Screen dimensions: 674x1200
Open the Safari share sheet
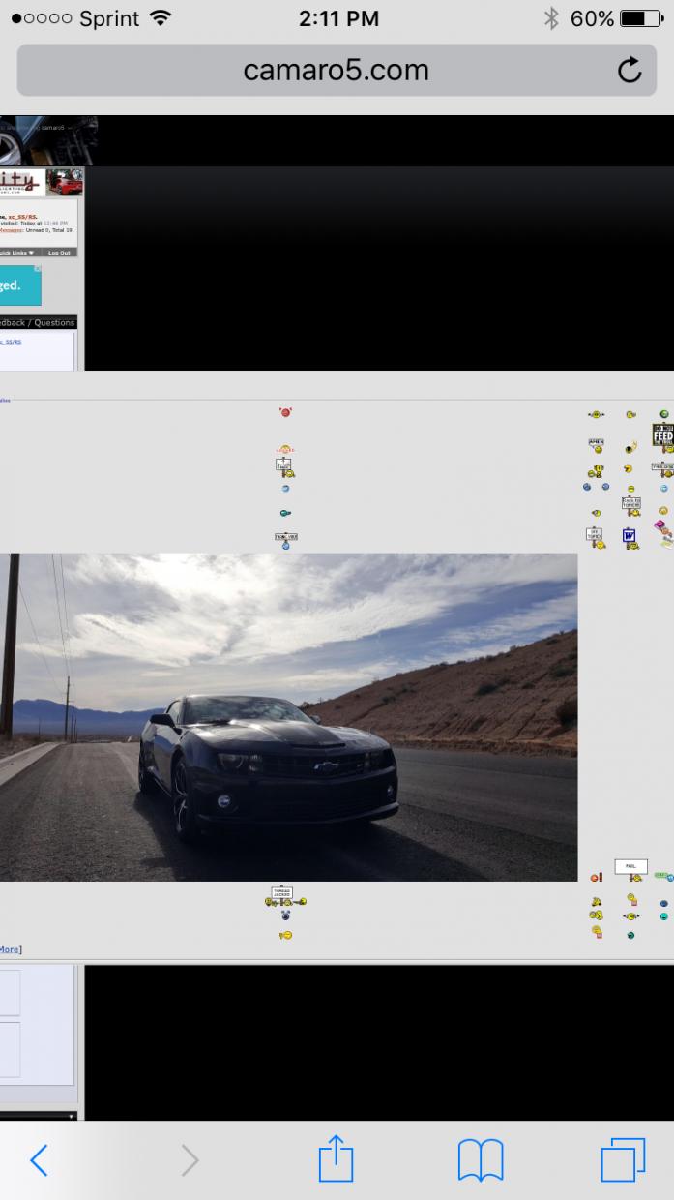tap(337, 1159)
